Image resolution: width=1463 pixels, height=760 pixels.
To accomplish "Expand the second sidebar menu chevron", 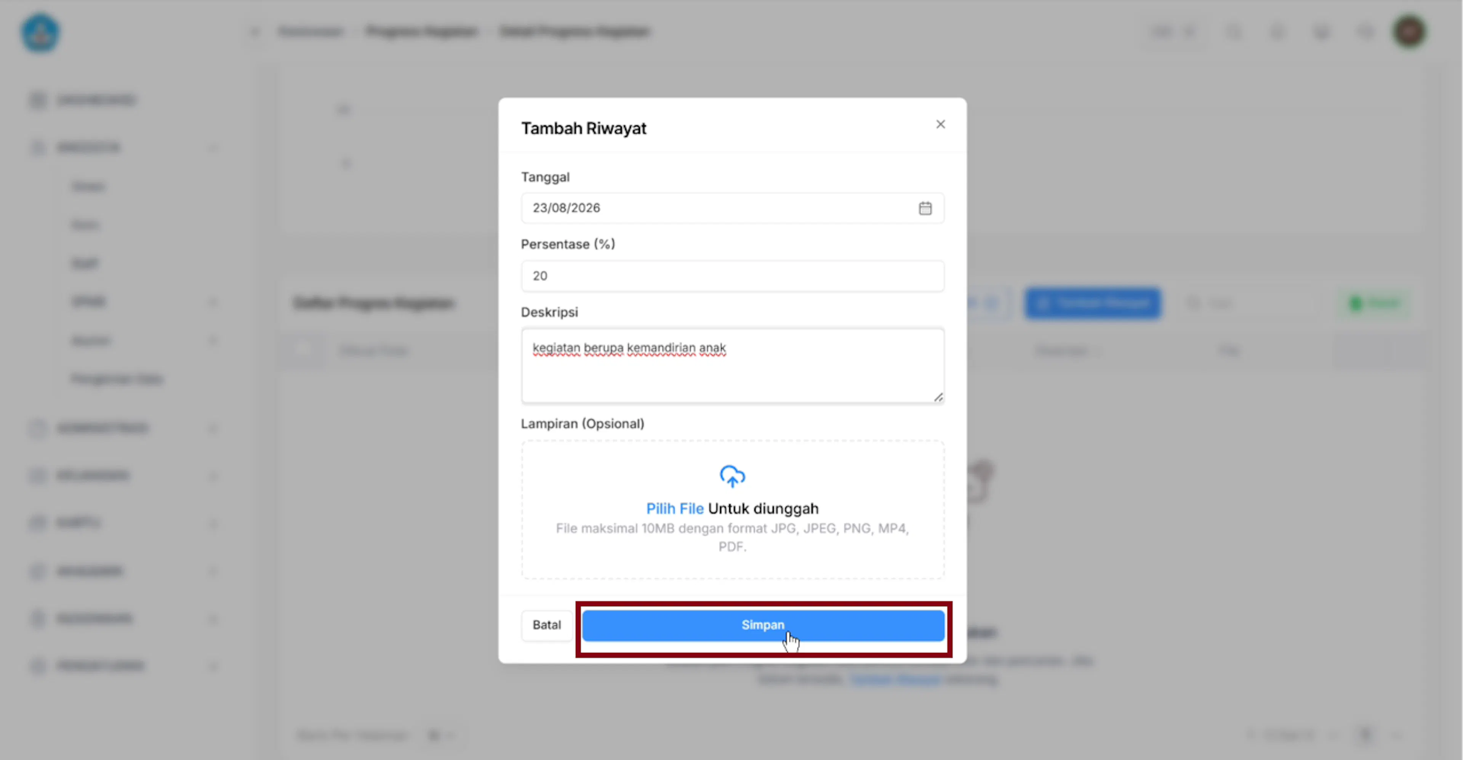I will click(x=213, y=148).
